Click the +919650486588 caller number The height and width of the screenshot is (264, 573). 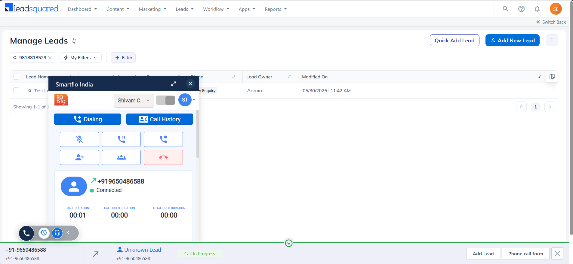121,181
